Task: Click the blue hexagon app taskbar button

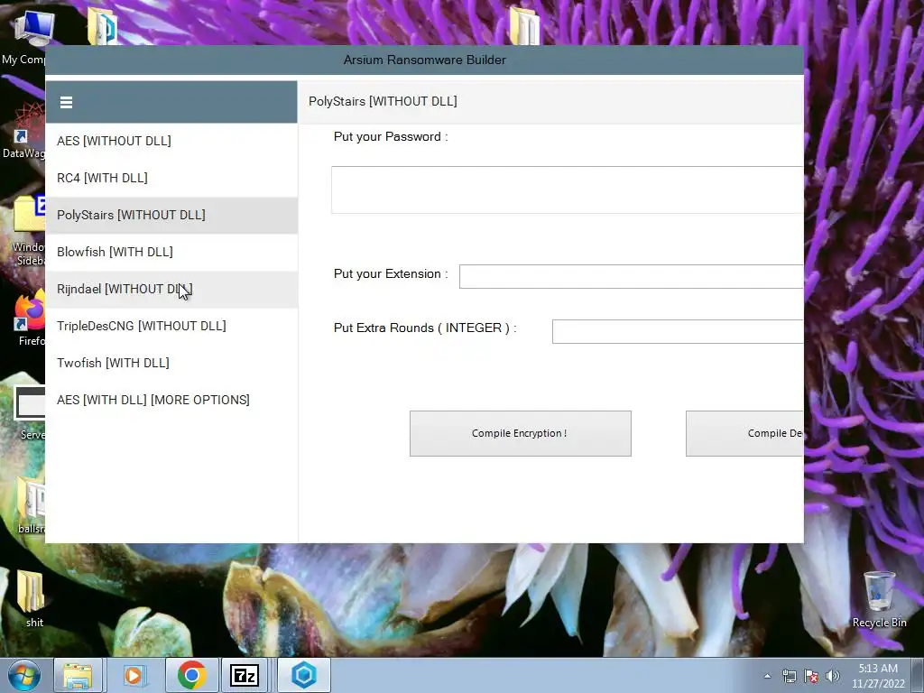Action: click(304, 675)
